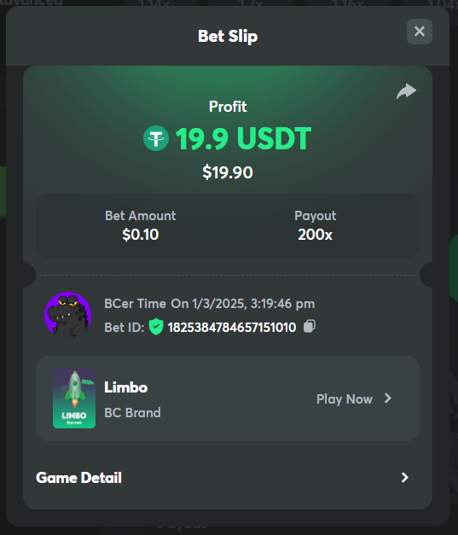Click Play Now link
Image resolution: width=458 pixels, height=535 pixels.
point(345,398)
